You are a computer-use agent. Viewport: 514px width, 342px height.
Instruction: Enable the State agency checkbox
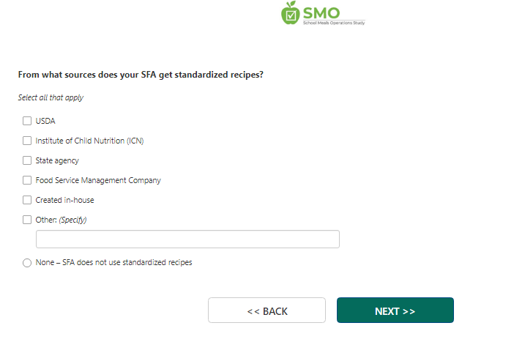coord(27,160)
